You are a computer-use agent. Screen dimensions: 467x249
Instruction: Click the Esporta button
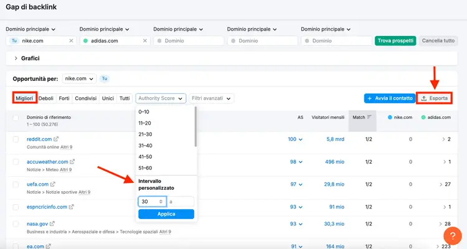(x=434, y=98)
